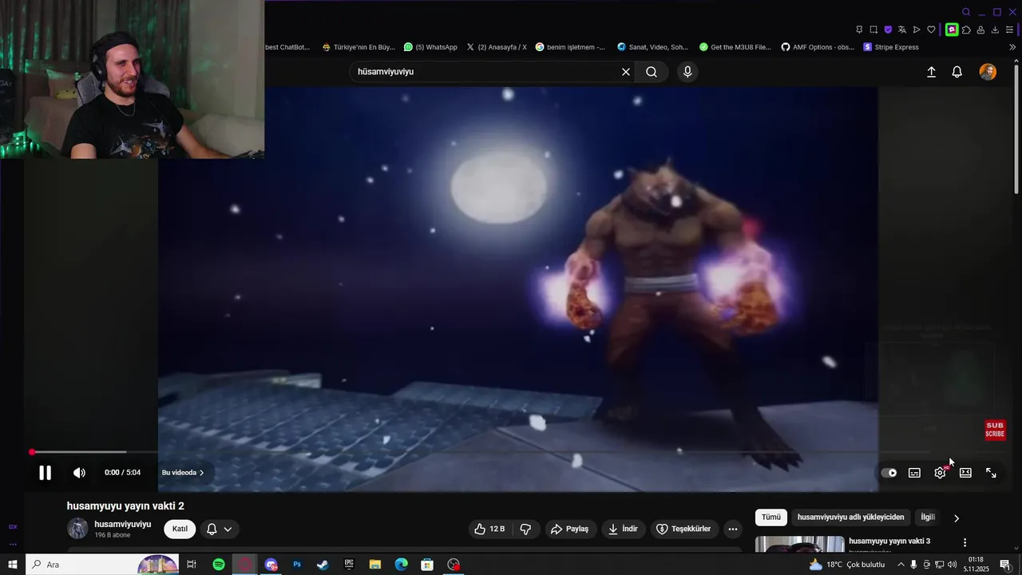Open the browser downloads icon

tap(995, 30)
